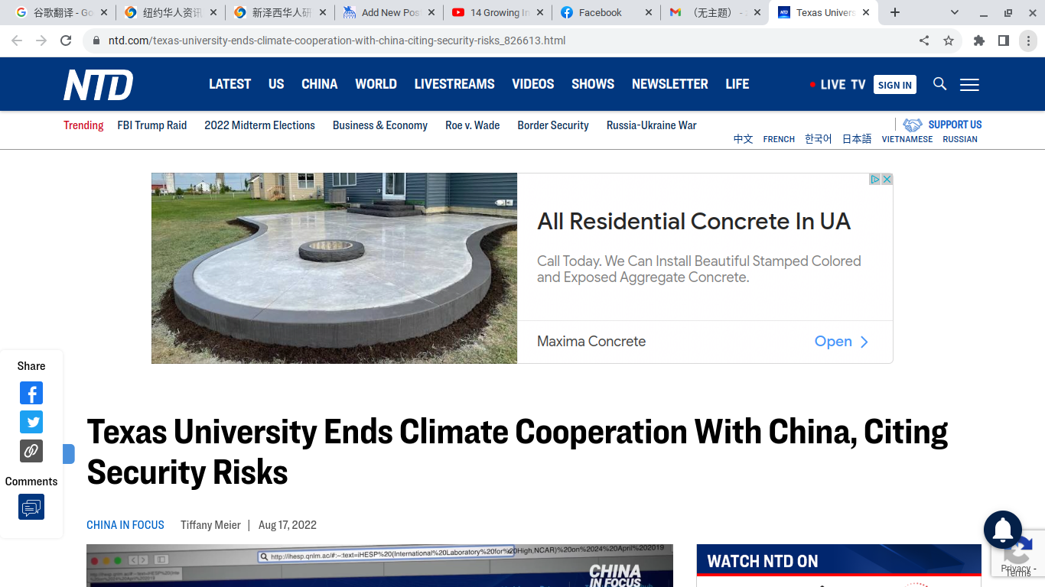
Task: Open the CHINA section menu
Action: (x=319, y=84)
